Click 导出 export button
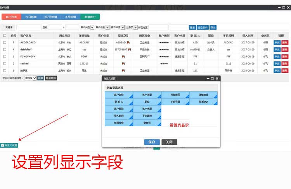 coord(213,27)
